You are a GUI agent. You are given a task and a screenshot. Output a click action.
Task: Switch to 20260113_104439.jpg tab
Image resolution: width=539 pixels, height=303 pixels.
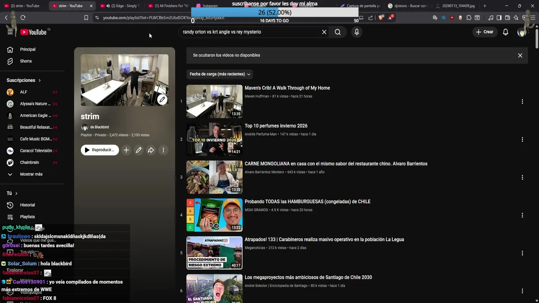click(x=456, y=6)
